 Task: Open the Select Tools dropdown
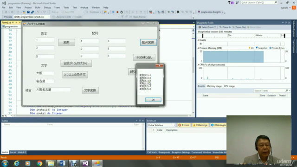(x=207, y=27)
